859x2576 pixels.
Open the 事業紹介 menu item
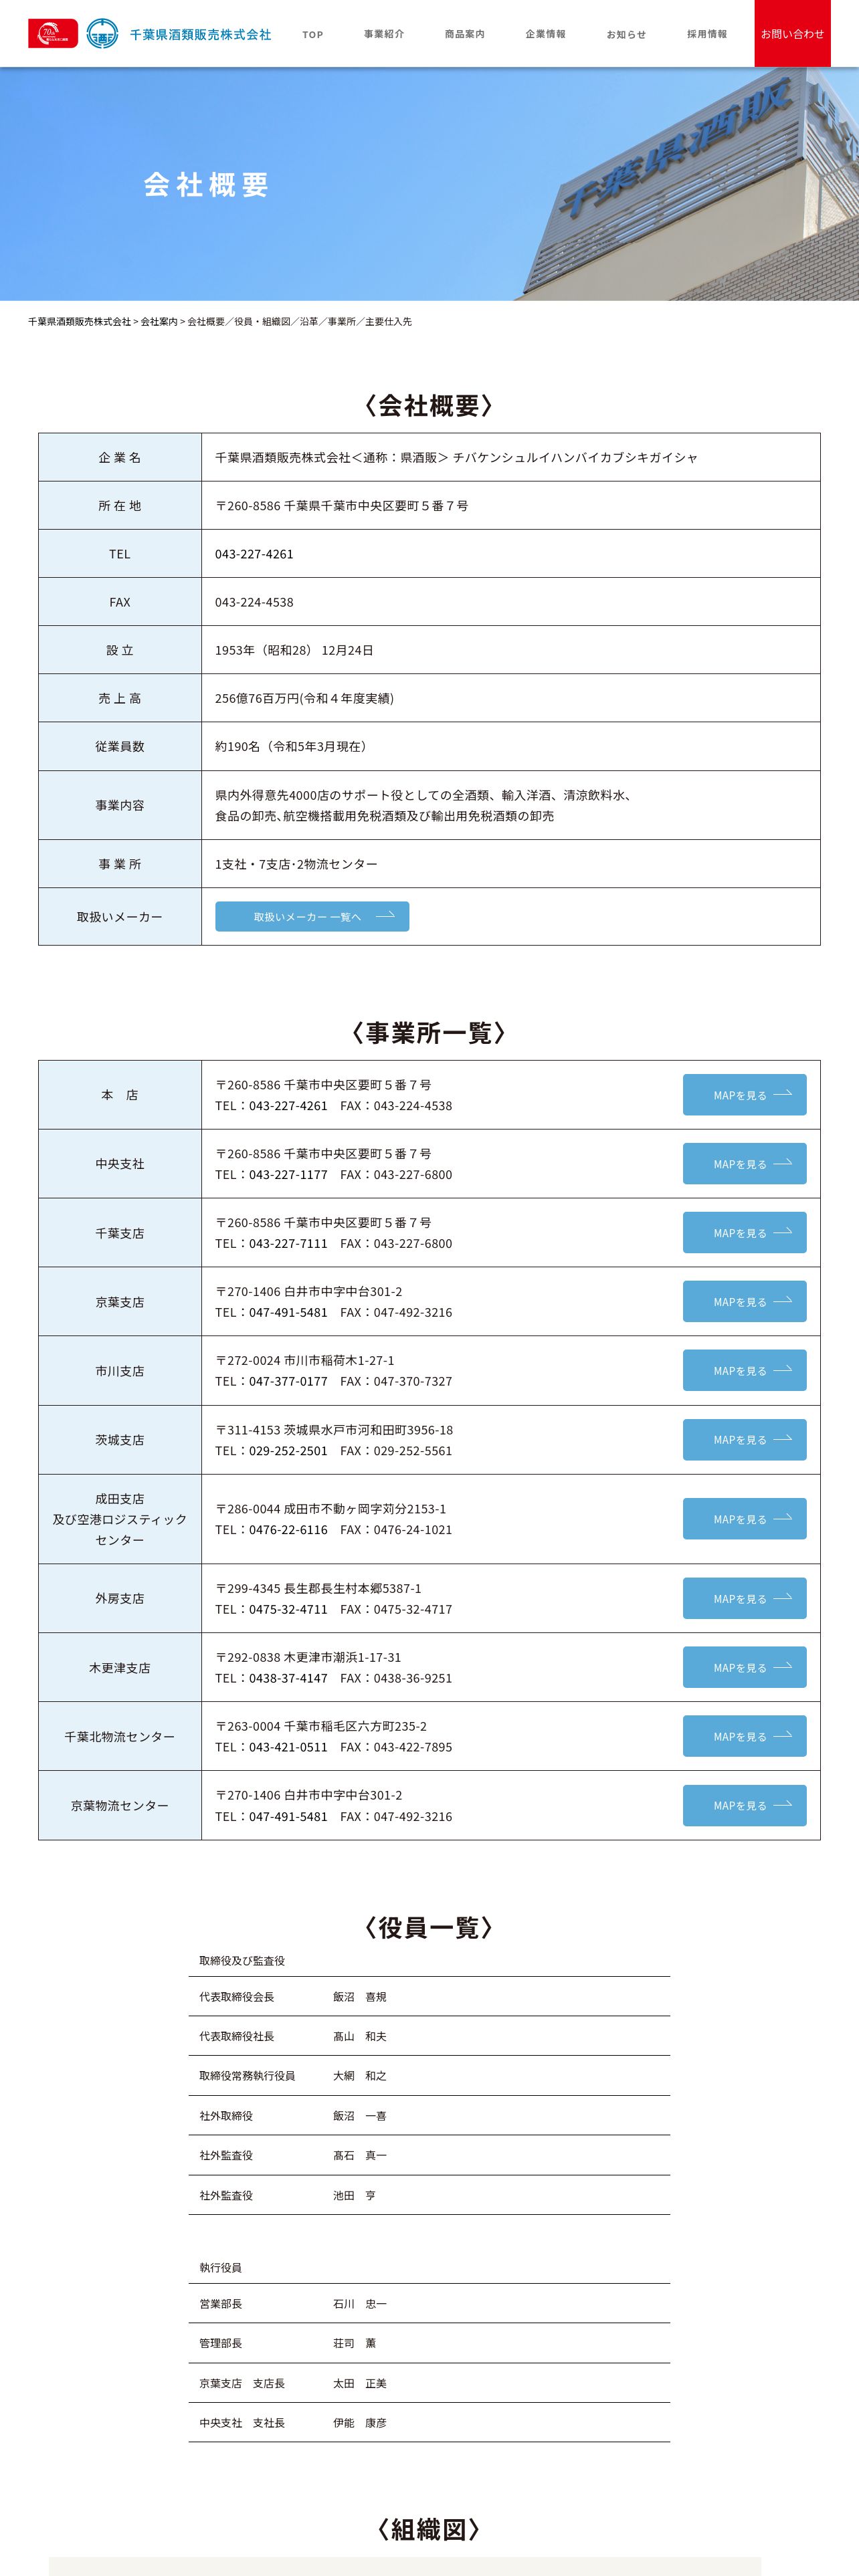[x=384, y=34]
